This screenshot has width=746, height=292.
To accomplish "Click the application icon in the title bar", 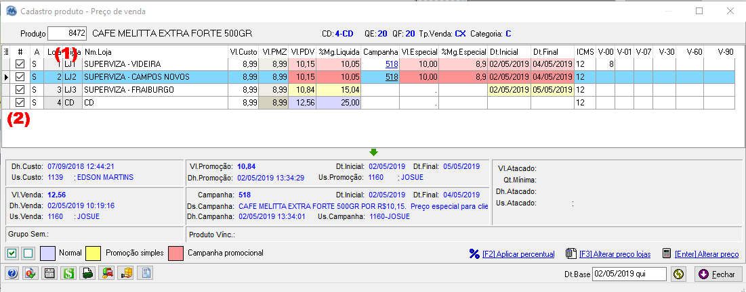I will pos(12,11).
